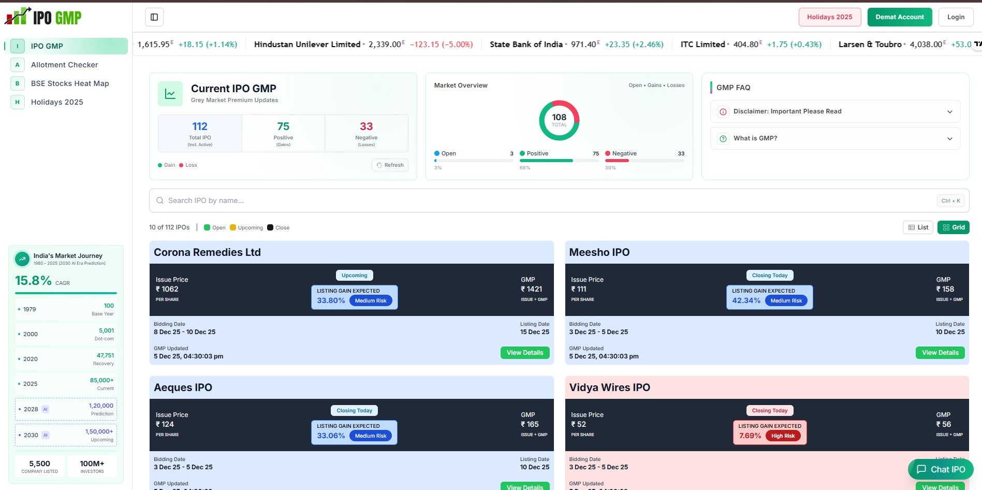Open Holidays 2025 from the top header
The height and width of the screenshot is (490, 982).
pos(829,17)
